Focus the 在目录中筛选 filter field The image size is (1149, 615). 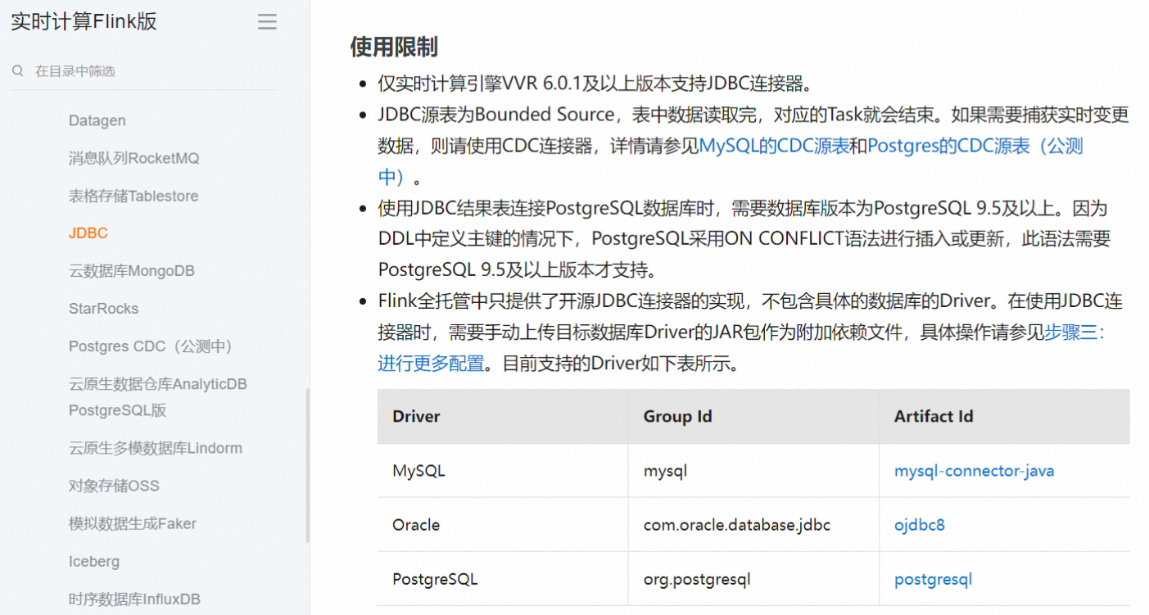143,71
